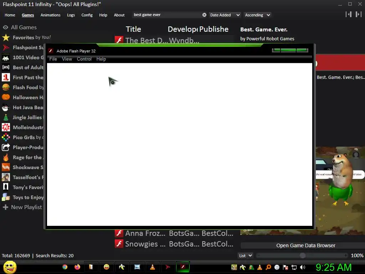The image size is (365, 274).
Task: Open the About tab
Action: click(119, 15)
